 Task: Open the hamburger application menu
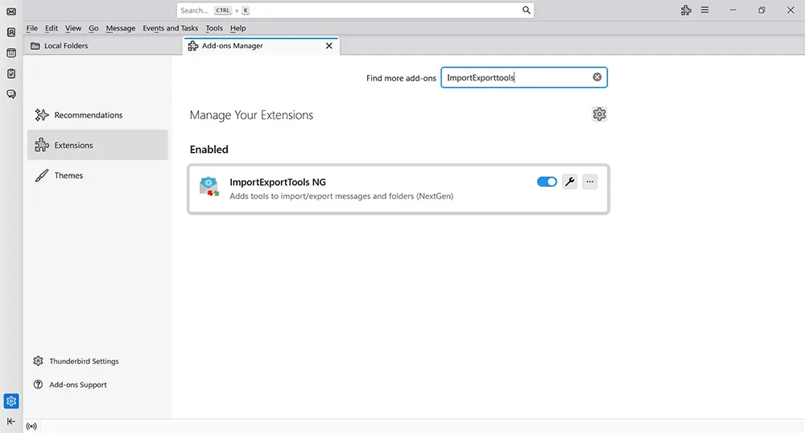705,10
